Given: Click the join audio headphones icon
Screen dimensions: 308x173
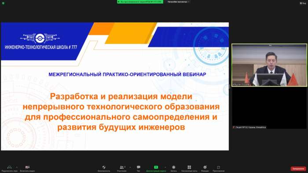Looking at the screenshot, I should pos(9,167).
